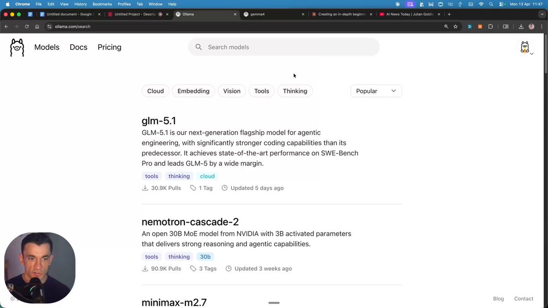
Task: Expand the account menu via the avatar chevron
Action: (x=531, y=53)
